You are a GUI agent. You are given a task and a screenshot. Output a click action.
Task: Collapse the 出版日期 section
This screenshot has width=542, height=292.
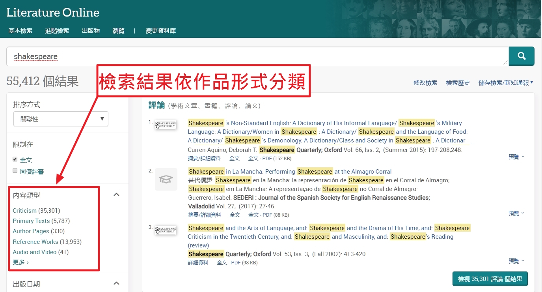[116, 283]
